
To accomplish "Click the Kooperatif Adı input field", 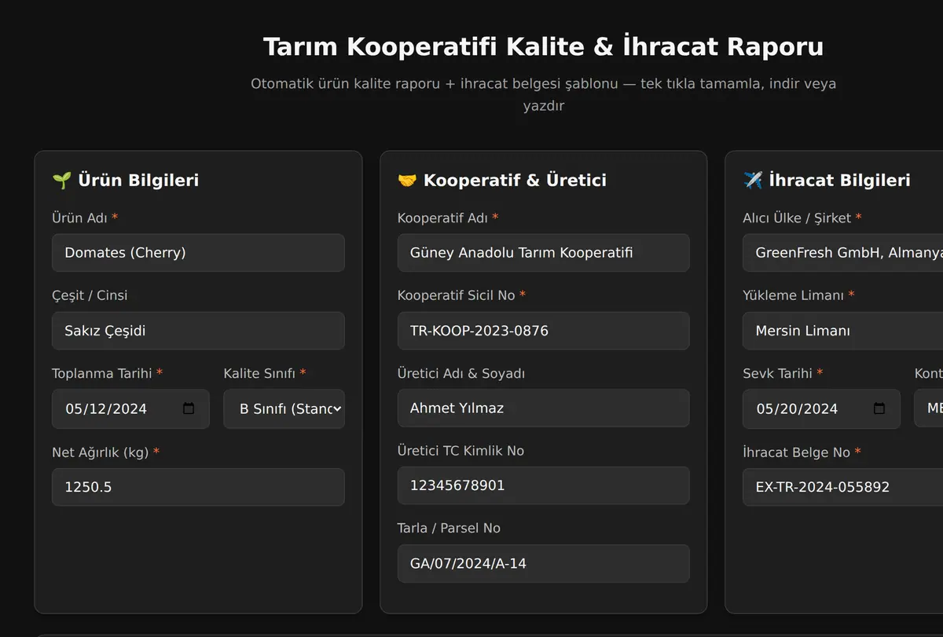I will [543, 253].
